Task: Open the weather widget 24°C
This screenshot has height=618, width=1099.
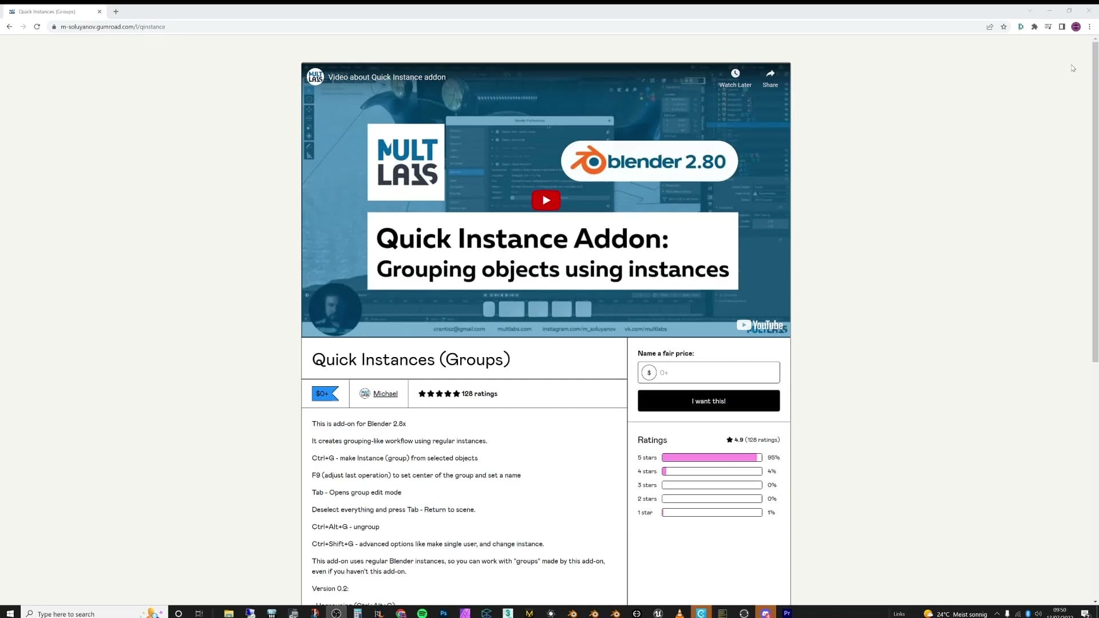Action: tap(955, 614)
